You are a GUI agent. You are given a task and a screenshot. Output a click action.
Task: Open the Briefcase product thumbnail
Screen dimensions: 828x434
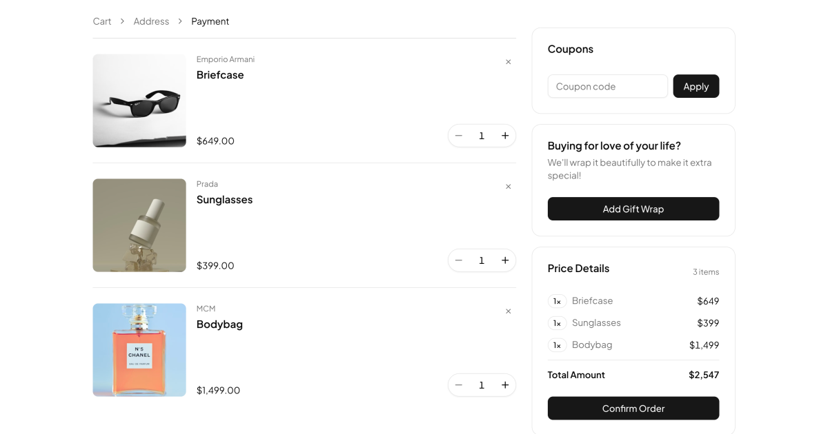pyautogui.click(x=139, y=101)
